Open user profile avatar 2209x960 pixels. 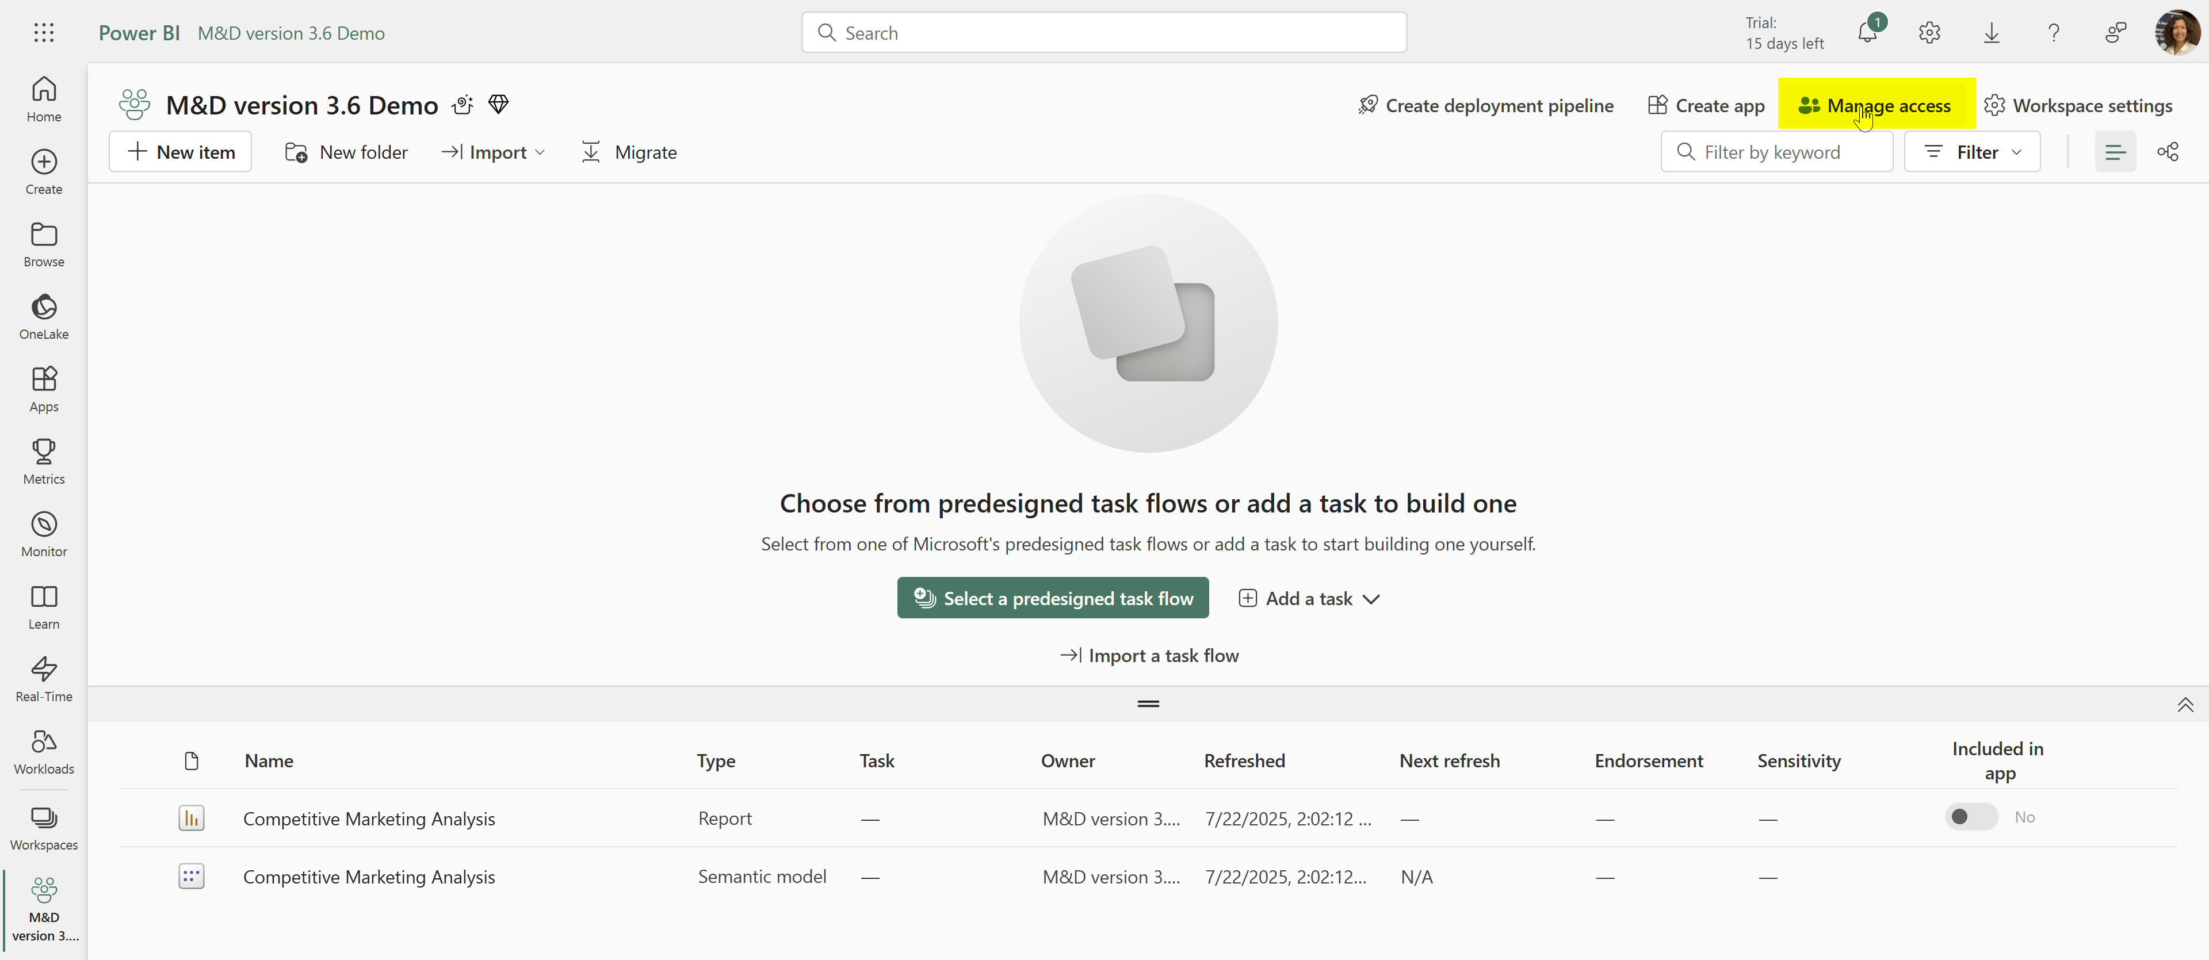[2178, 33]
